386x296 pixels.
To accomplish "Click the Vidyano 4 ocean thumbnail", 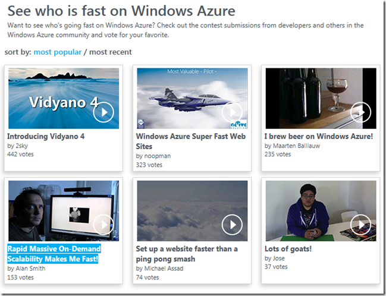I will pos(64,99).
